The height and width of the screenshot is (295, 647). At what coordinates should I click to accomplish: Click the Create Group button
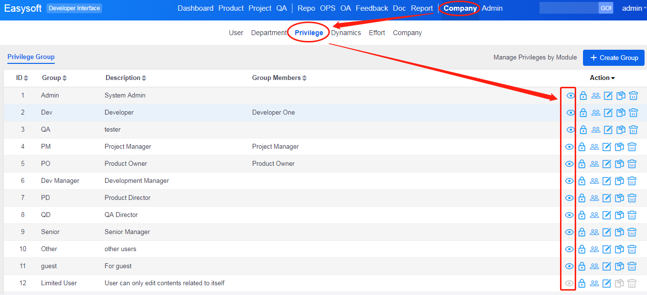coord(614,58)
